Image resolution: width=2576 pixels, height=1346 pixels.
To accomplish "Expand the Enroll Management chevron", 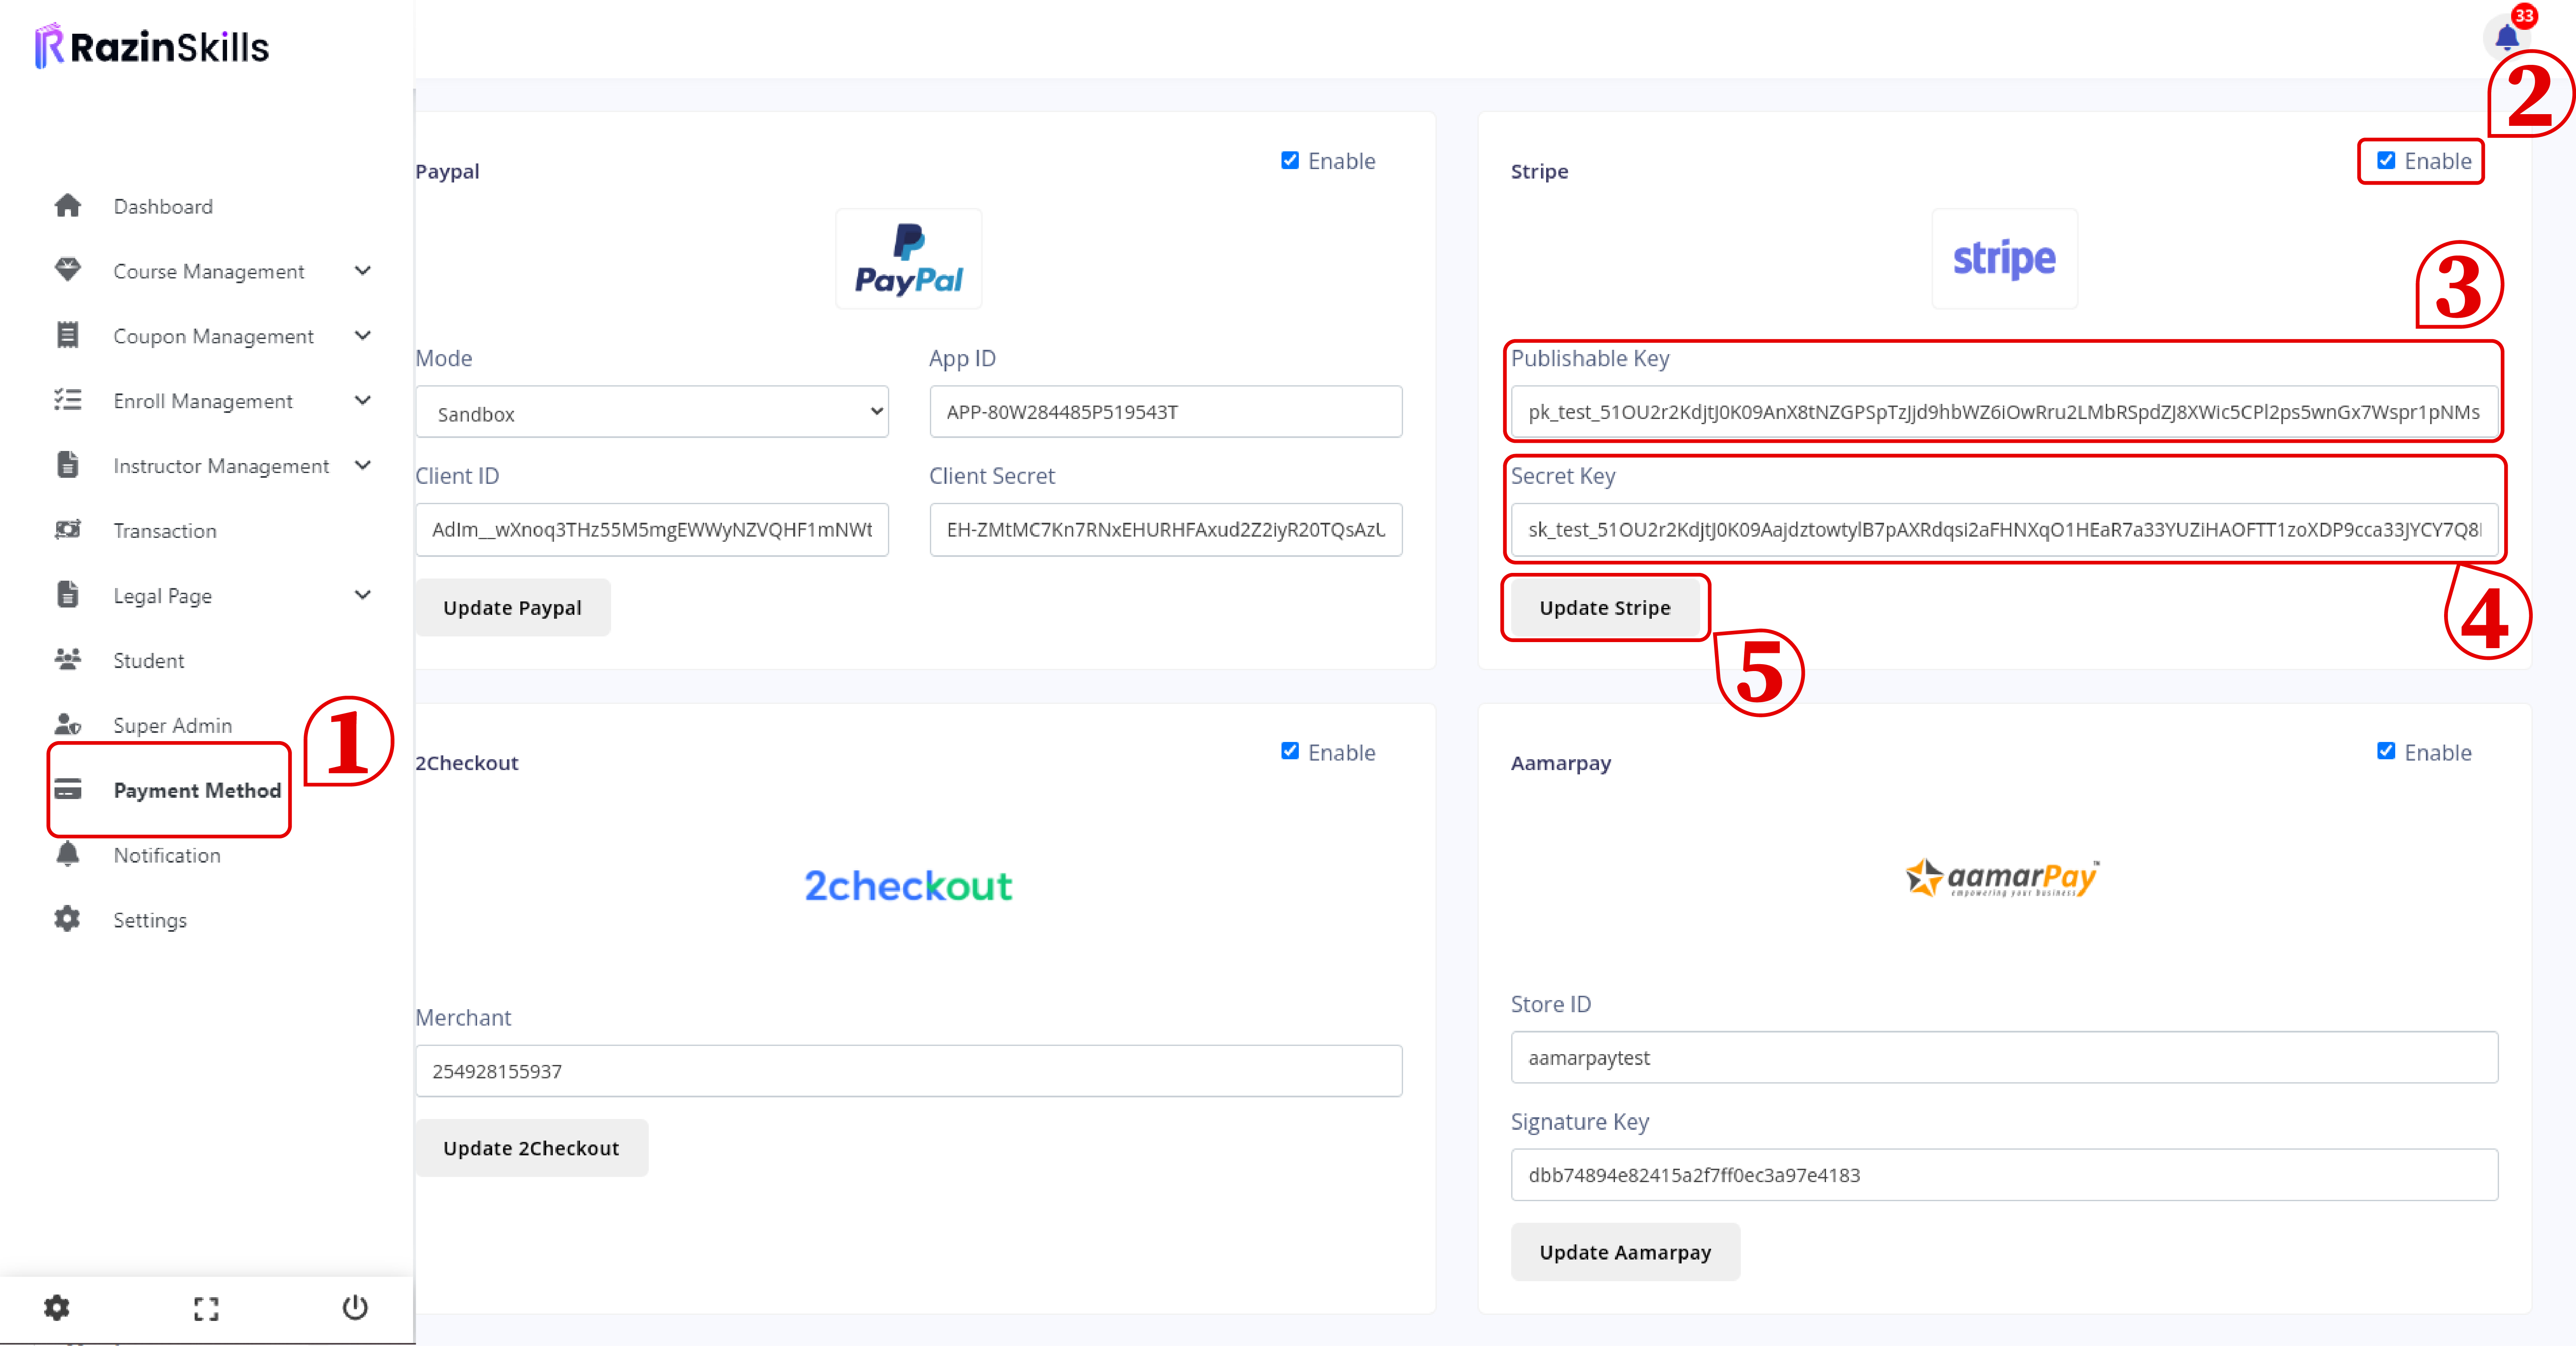I will click(363, 400).
